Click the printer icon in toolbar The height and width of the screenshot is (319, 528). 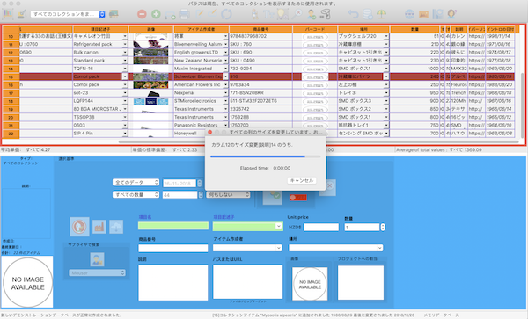tap(184, 14)
